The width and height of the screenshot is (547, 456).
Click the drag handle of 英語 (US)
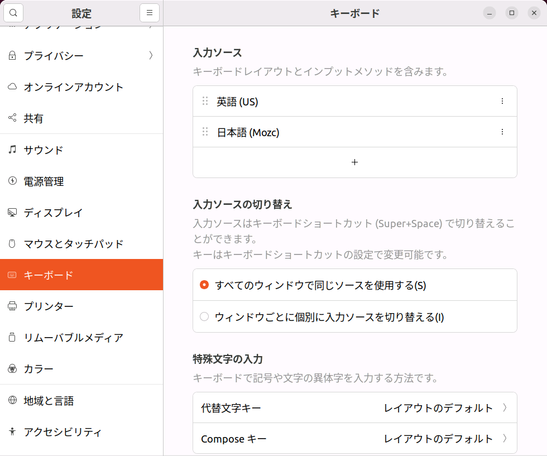tap(205, 101)
